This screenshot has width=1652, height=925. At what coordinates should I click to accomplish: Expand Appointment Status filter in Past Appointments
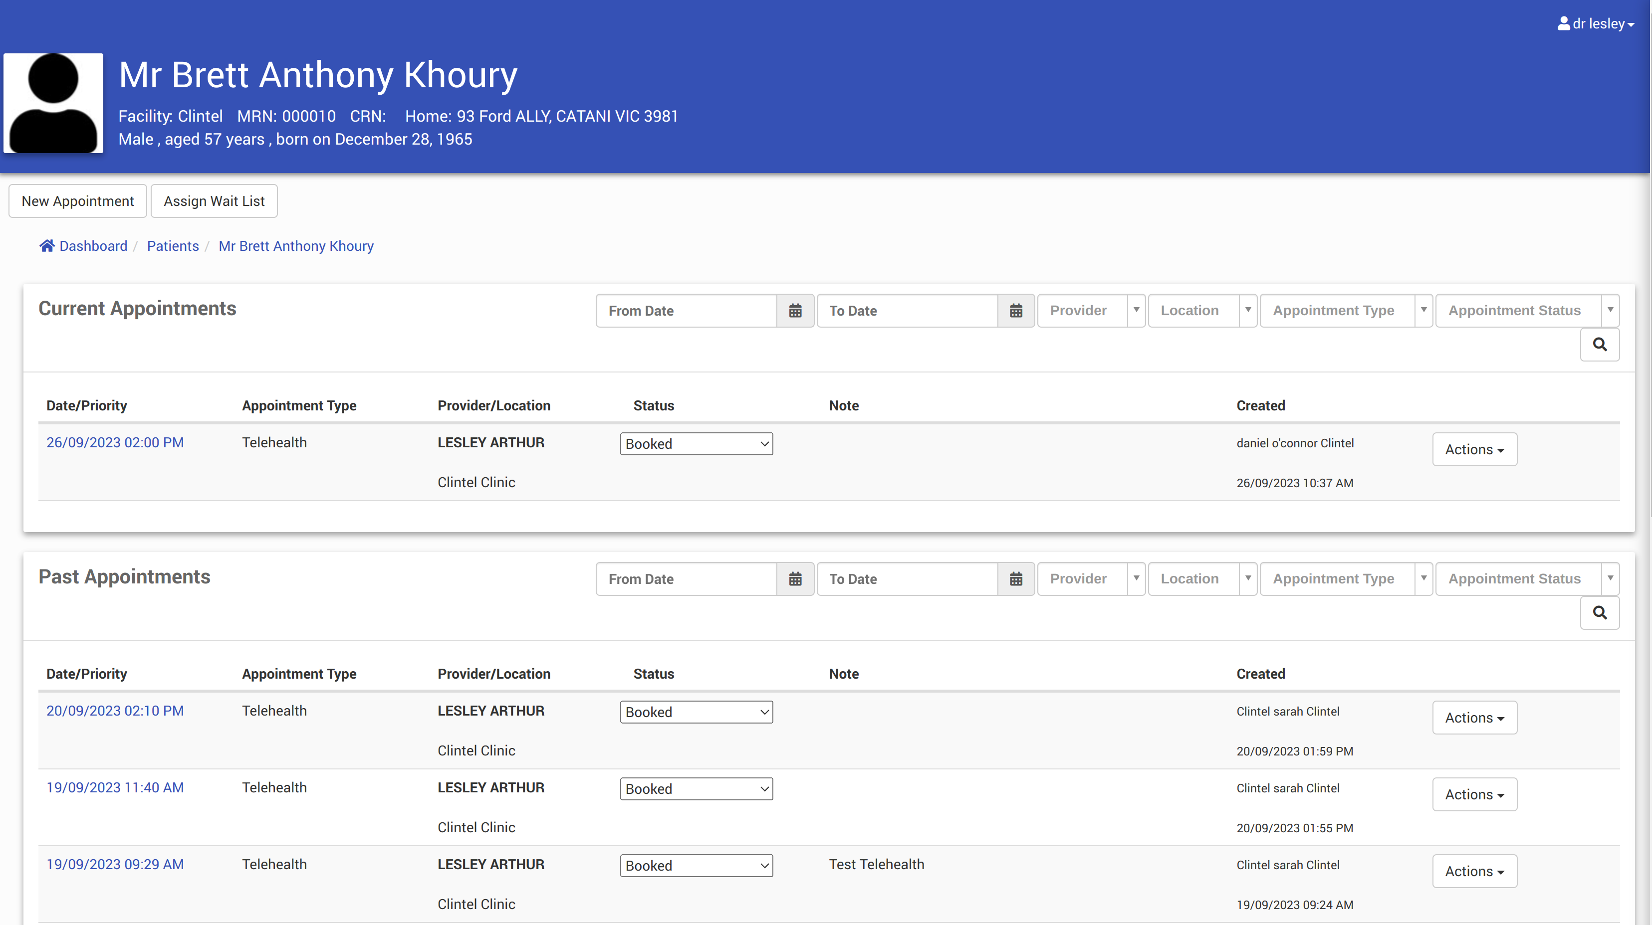pyautogui.click(x=1526, y=579)
